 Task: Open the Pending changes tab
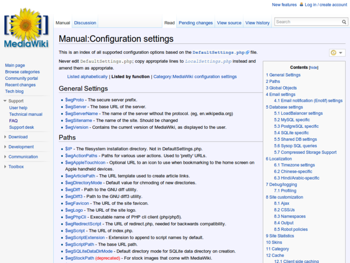pyautogui.click(x=196, y=23)
